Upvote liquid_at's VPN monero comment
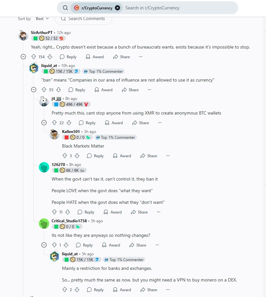This screenshot has height=297, width=266. coord(65,290)
